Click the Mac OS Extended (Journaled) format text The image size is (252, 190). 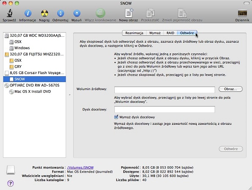(90, 172)
